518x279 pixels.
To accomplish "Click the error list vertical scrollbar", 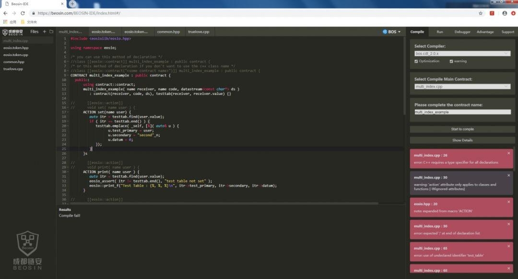I will pos(514,159).
